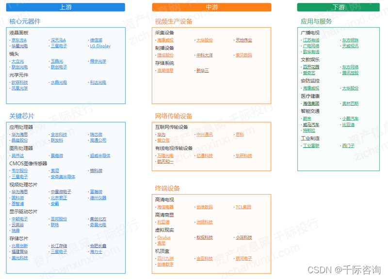The height and width of the screenshot is (279, 388).
Task: Open the 银河电子 link
Action: 244,259
